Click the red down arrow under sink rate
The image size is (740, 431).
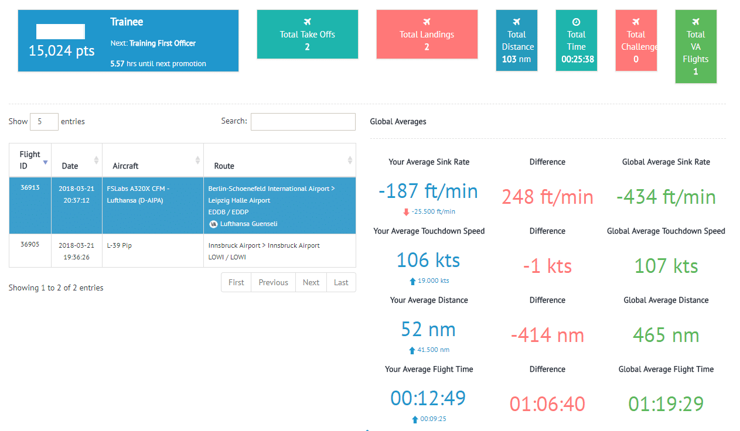coord(406,212)
